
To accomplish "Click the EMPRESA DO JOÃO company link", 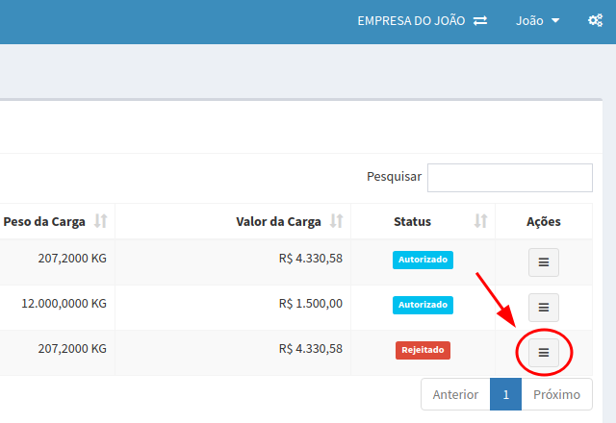I will [x=411, y=20].
